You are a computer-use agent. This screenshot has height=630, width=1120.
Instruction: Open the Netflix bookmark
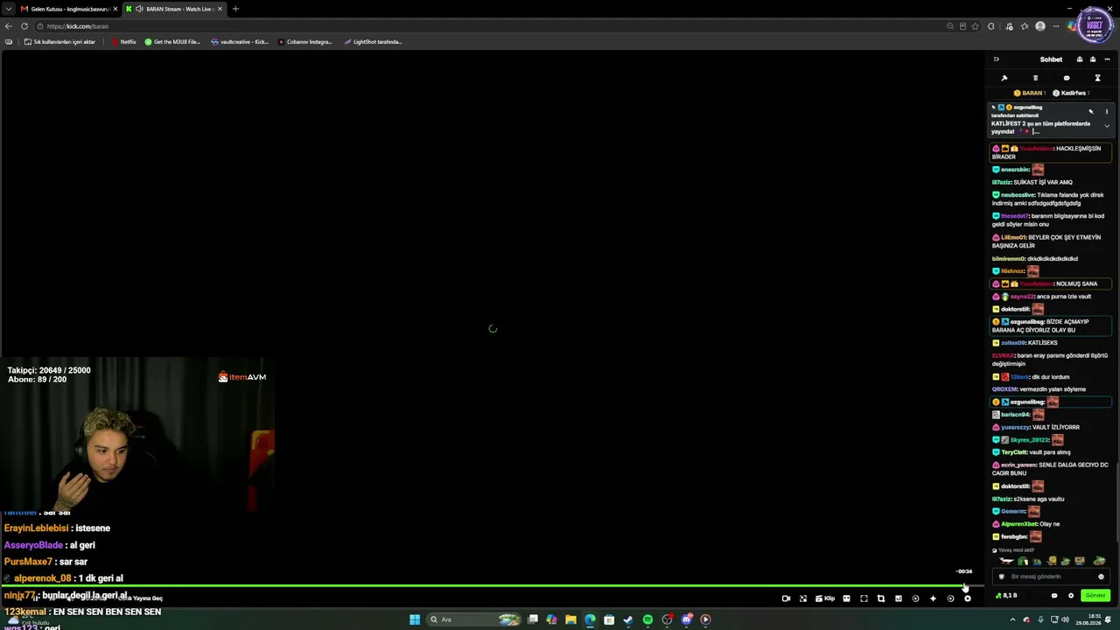click(123, 42)
